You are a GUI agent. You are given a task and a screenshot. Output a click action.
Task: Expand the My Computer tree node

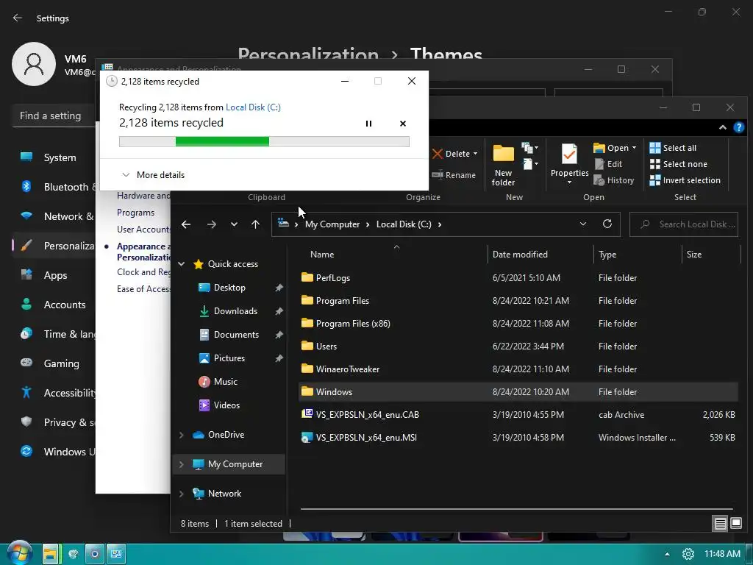tap(182, 464)
